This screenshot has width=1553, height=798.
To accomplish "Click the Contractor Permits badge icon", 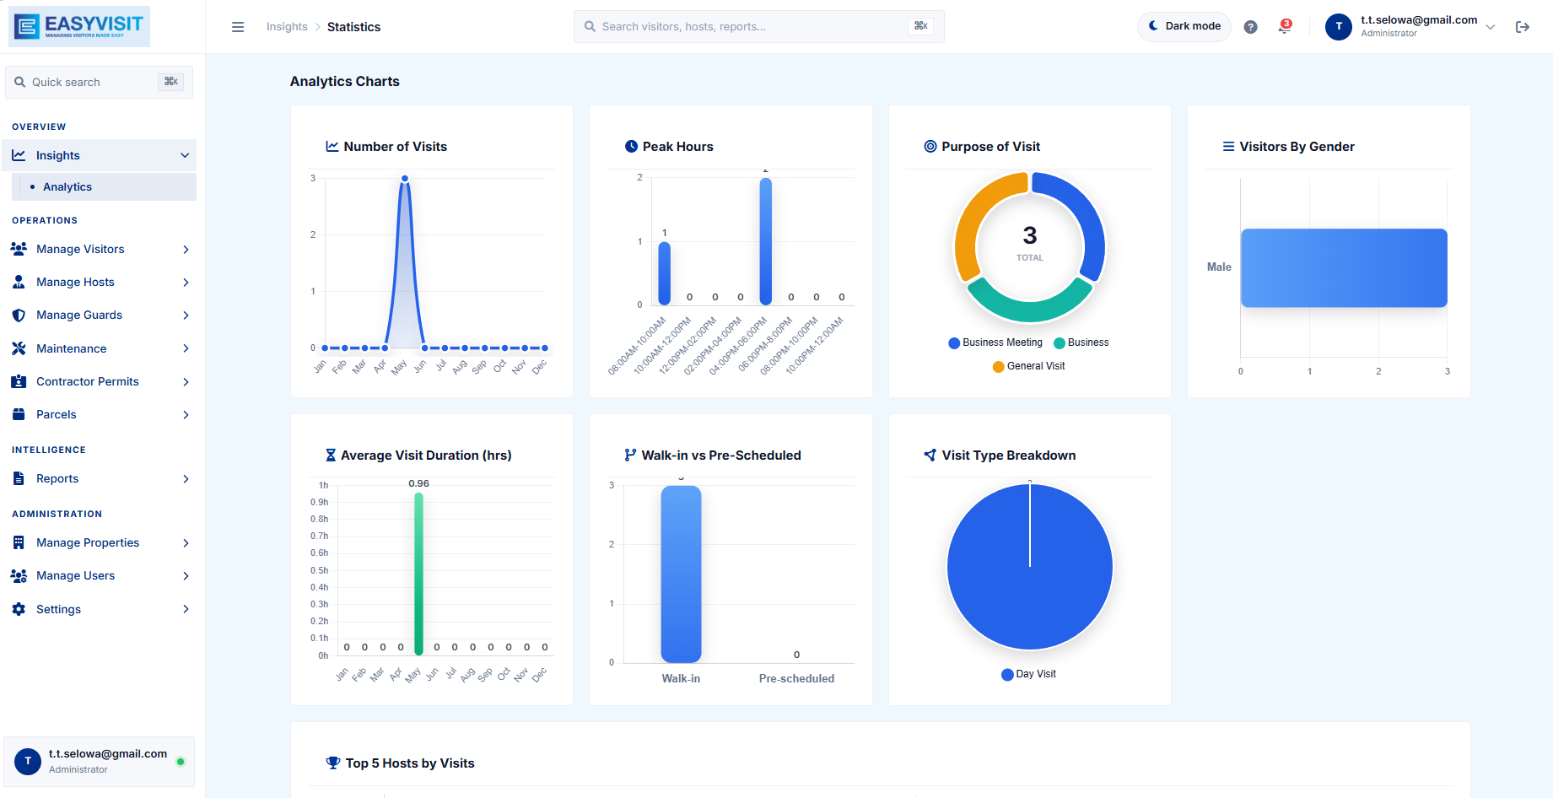I will coord(19,381).
